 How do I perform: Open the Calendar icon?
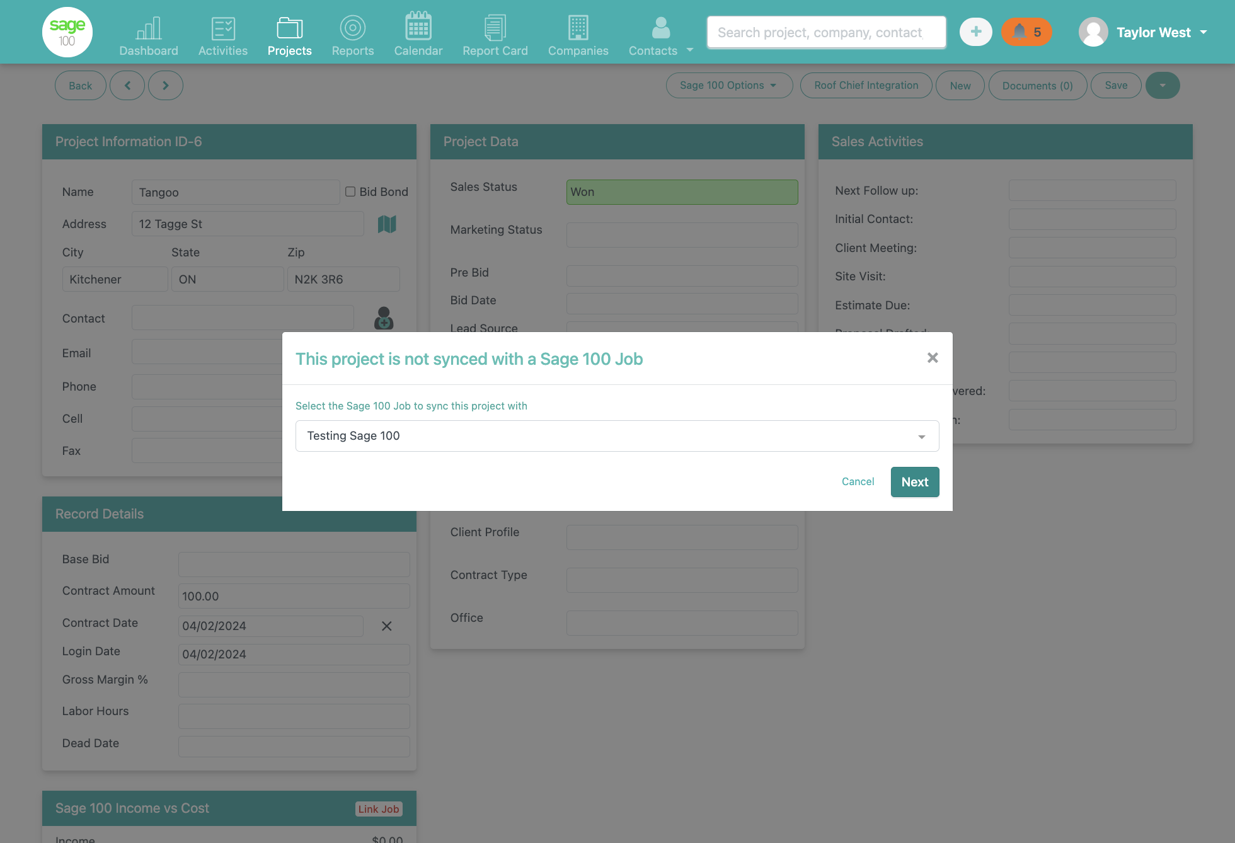[x=418, y=26]
